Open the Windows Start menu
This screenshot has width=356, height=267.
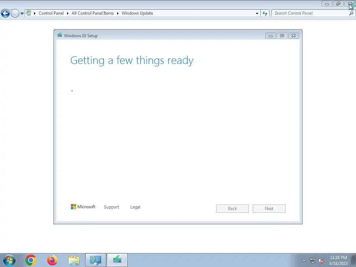[9, 260]
